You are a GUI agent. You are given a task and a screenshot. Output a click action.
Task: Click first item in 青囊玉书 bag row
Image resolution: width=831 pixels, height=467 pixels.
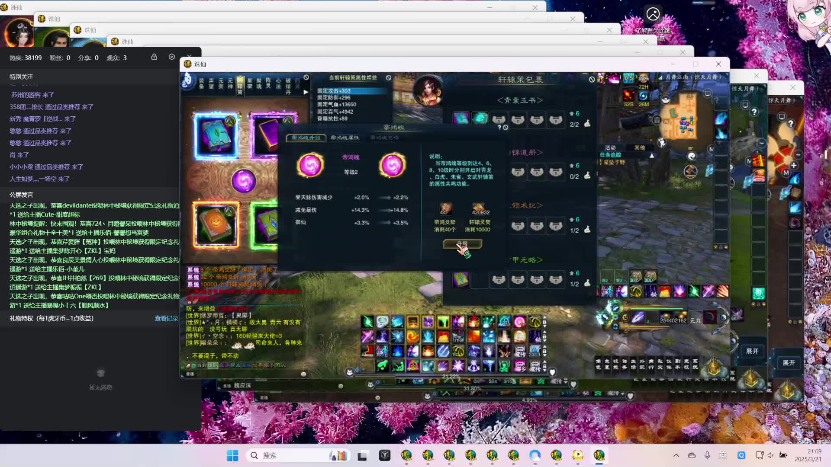[461, 118]
